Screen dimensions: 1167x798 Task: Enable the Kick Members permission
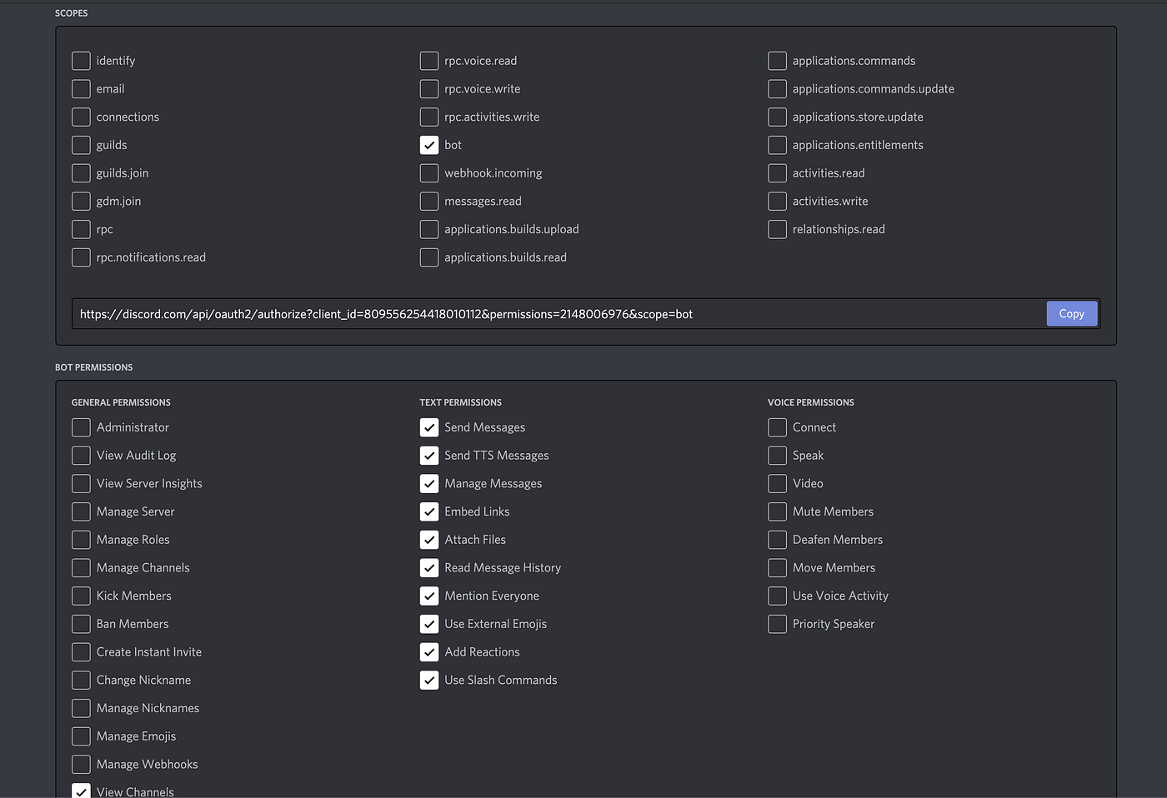[x=81, y=596]
